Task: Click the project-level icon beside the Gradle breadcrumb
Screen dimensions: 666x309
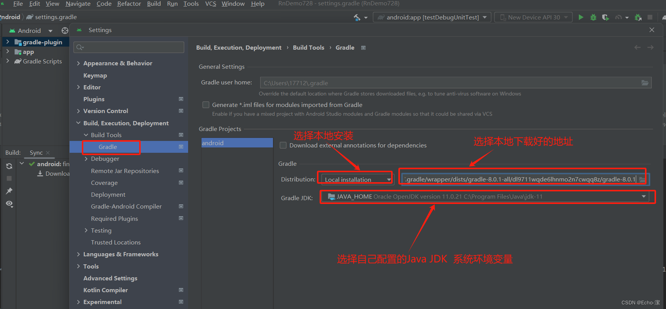Action: [364, 48]
